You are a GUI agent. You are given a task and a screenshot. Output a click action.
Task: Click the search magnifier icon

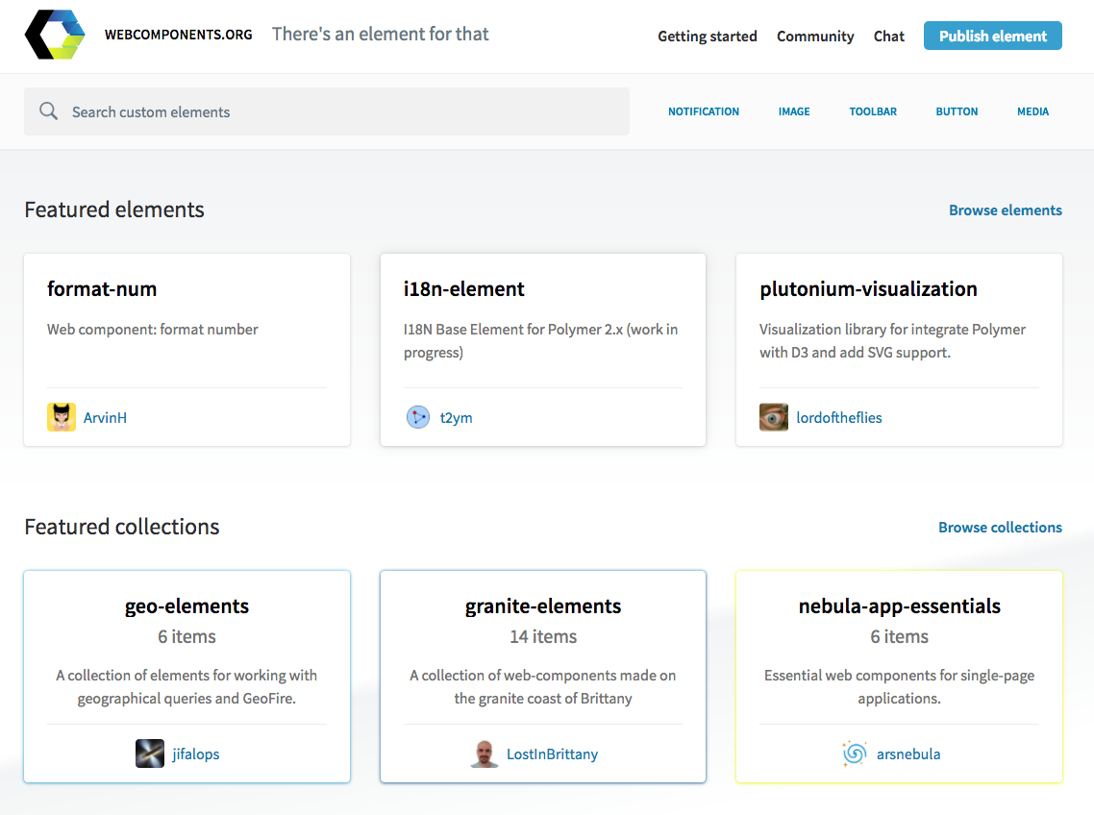[x=48, y=111]
